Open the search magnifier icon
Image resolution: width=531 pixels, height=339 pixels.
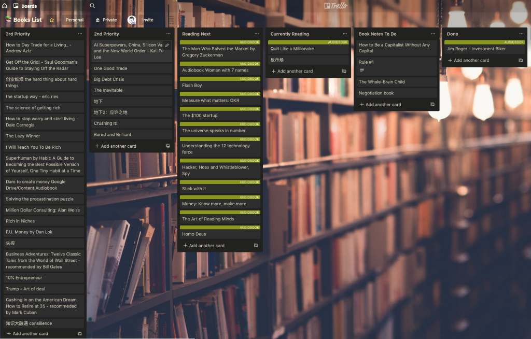tap(92, 6)
